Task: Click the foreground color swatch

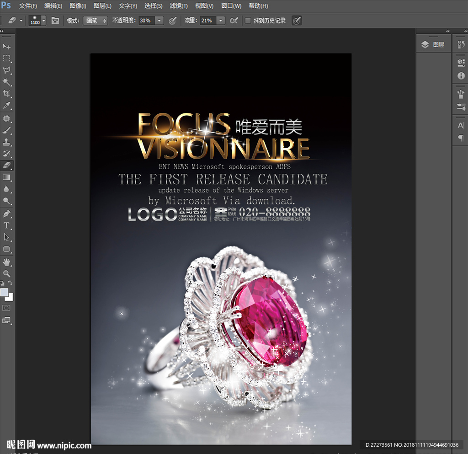Action: (4, 292)
